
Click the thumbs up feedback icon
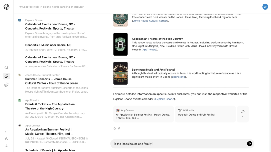tap(115, 128)
